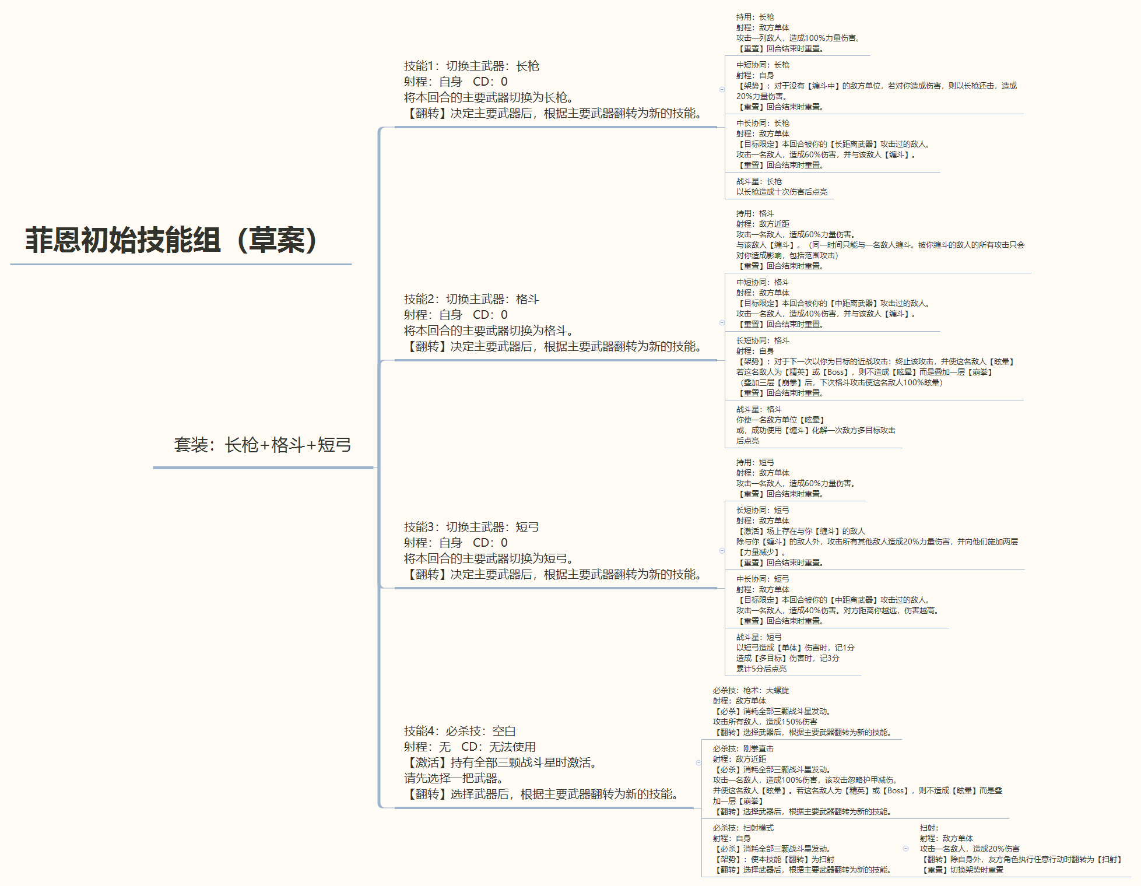
Task: Click the 战斗星：格斗 subtopic
Action: pos(815,425)
